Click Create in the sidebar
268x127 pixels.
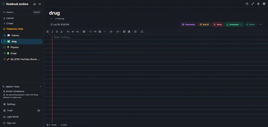8,23
